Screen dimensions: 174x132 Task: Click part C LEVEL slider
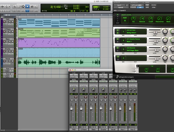(x=157, y=50)
